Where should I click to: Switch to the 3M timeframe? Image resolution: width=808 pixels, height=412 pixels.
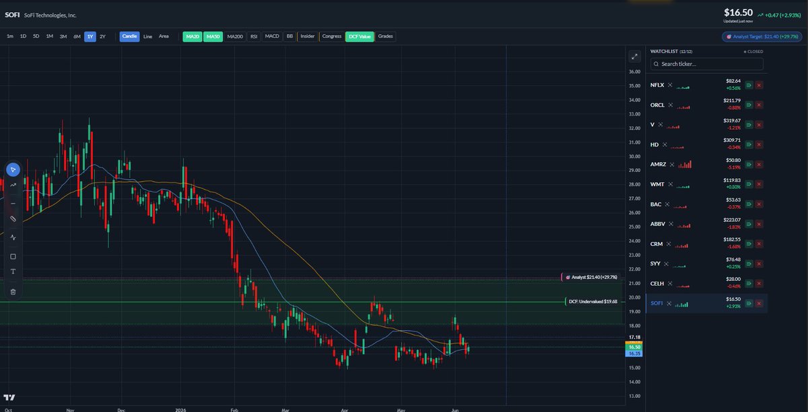(x=63, y=36)
